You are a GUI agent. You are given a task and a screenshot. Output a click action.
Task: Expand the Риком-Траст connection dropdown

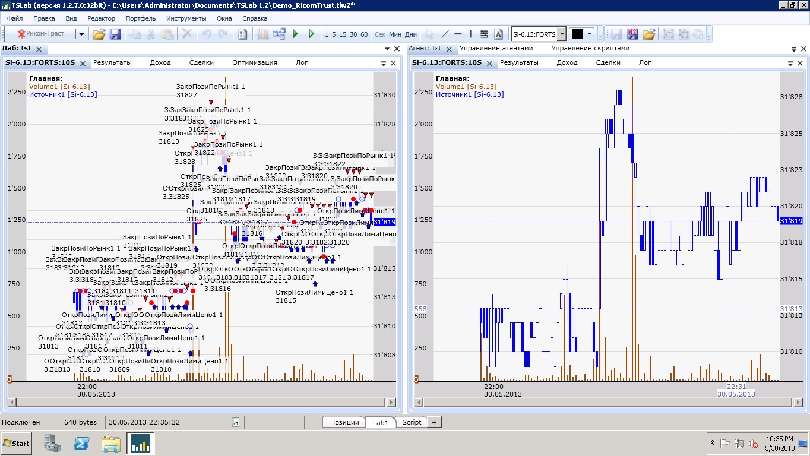[81, 34]
